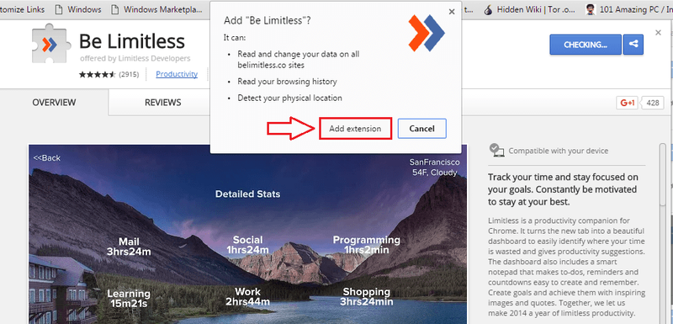Click the puzzle piece extension icon
Viewport: 673px width, 324px height.
(51, 44)
